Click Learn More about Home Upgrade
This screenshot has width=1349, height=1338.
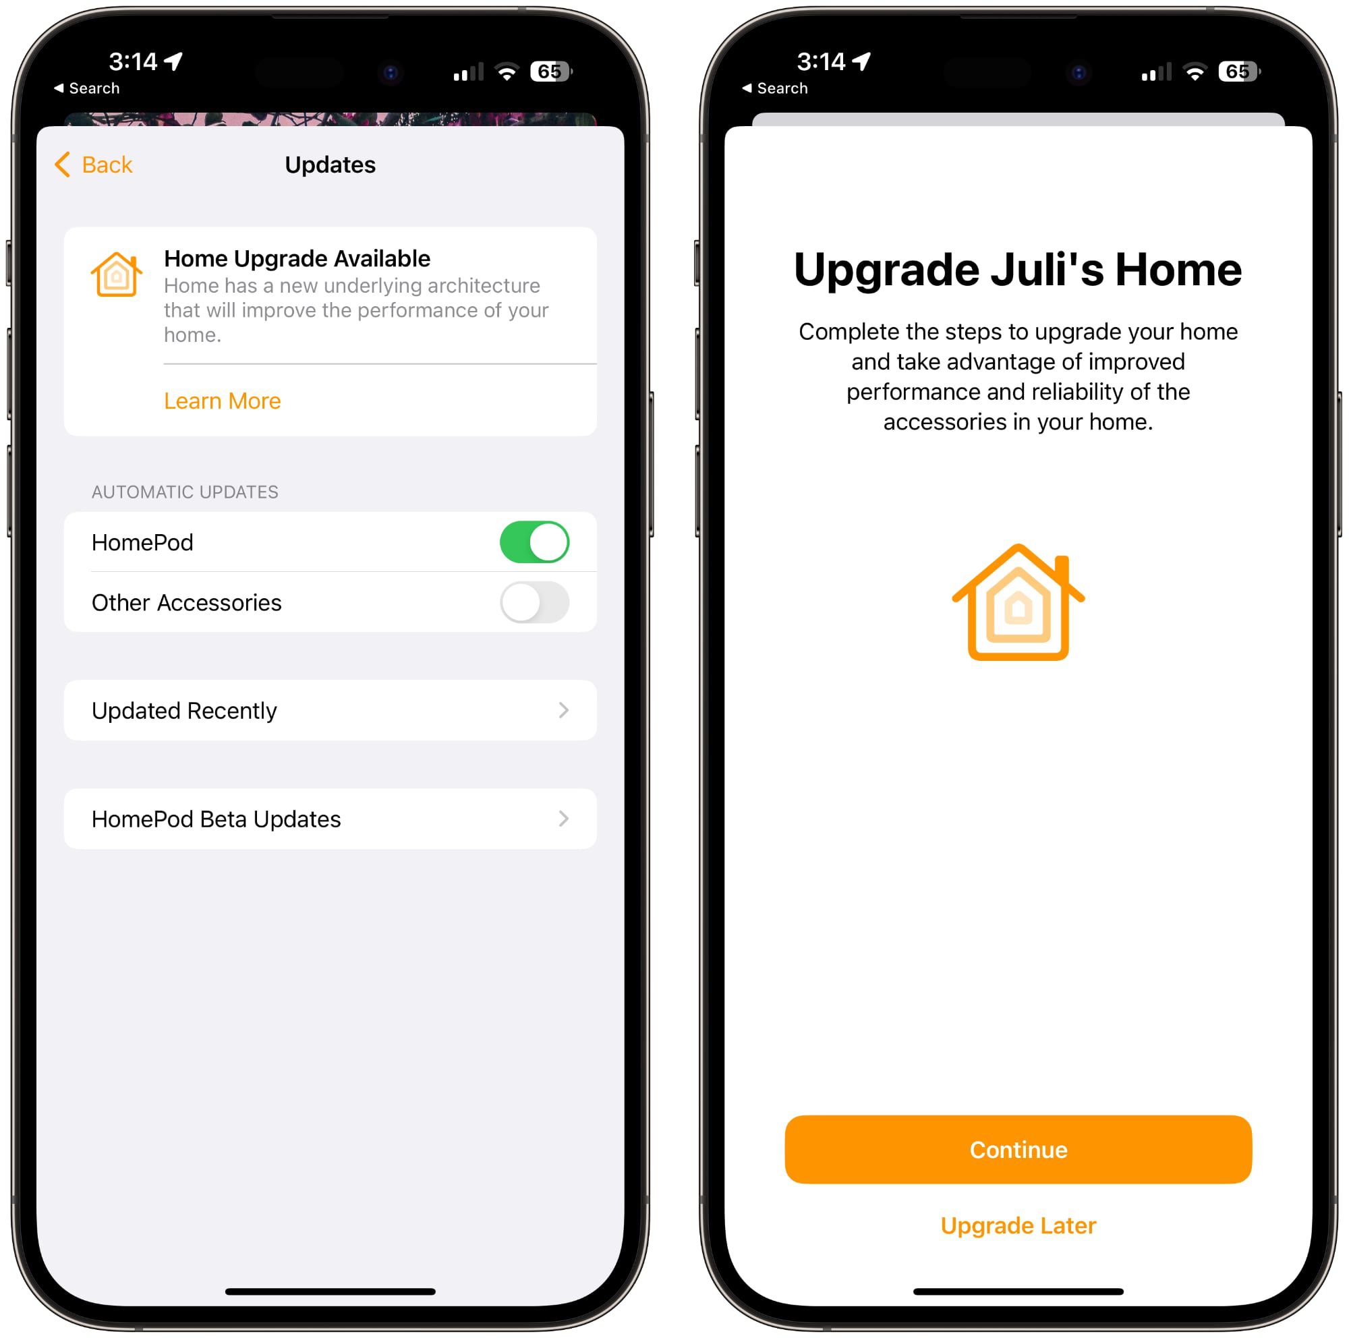pos(223,399)
